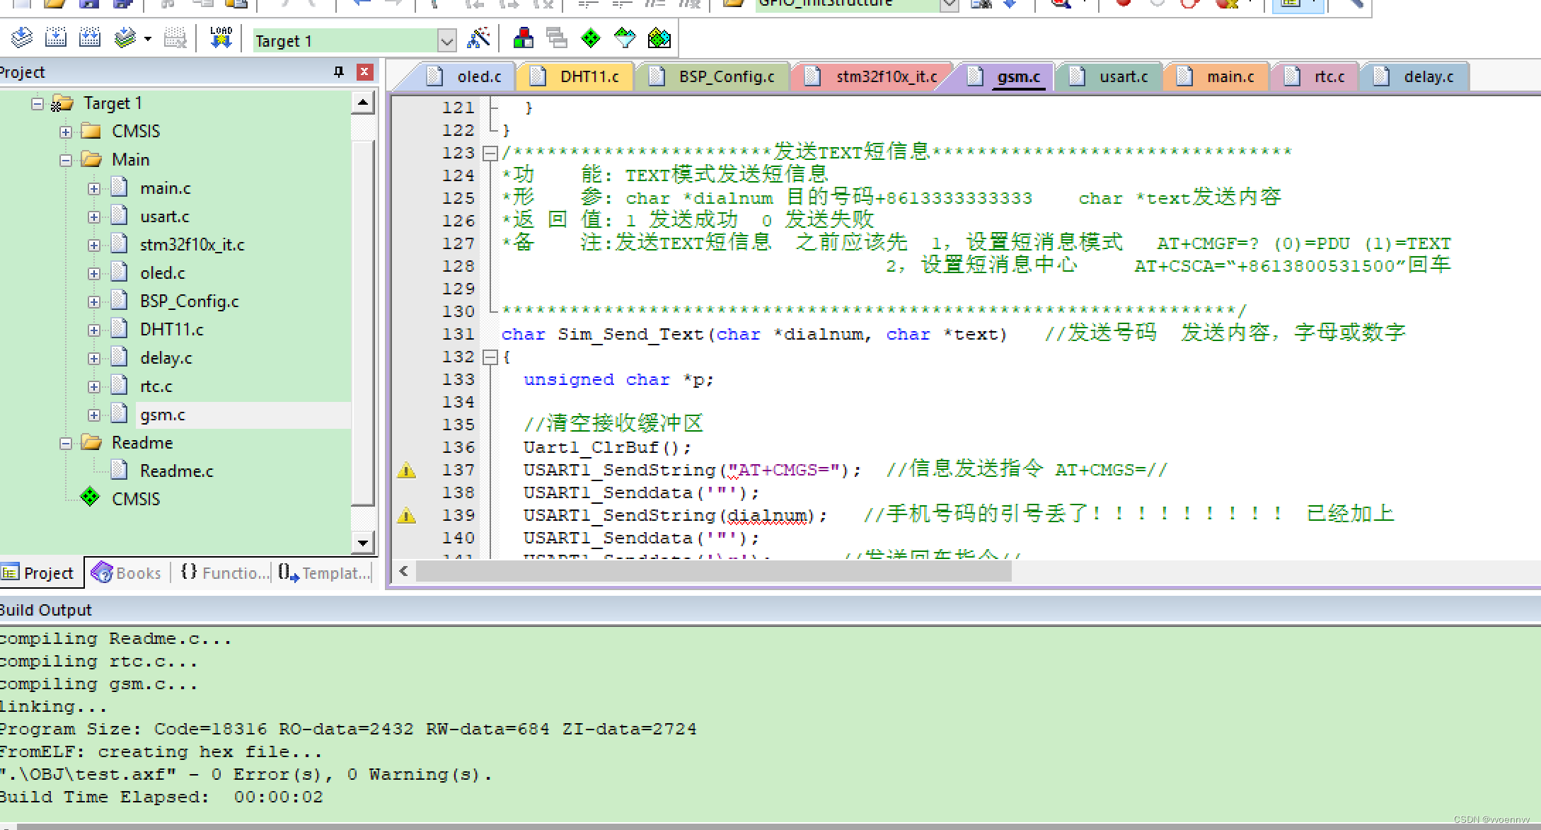Click the Build target toolbar icon
The width and height of the screenshot is (1541, 830).
point(56,38)
